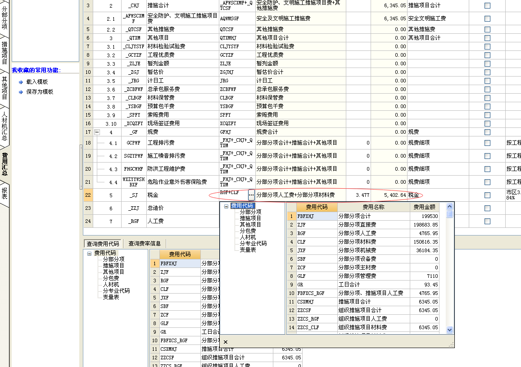Screen dimensions: 521x367
Task: Select 分部分项 in bottom panel tree
Action: (x=113, y=259)
